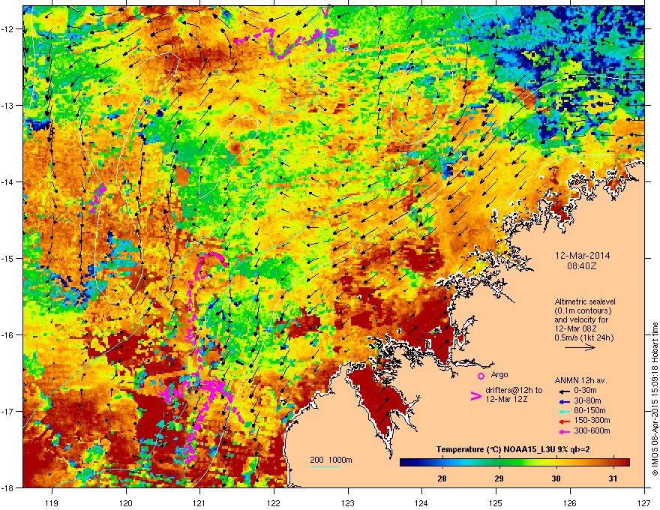Click the date label 12-Mar-2014
The height and width of the screenshot is (510, 660).
[x=583, y=256]
